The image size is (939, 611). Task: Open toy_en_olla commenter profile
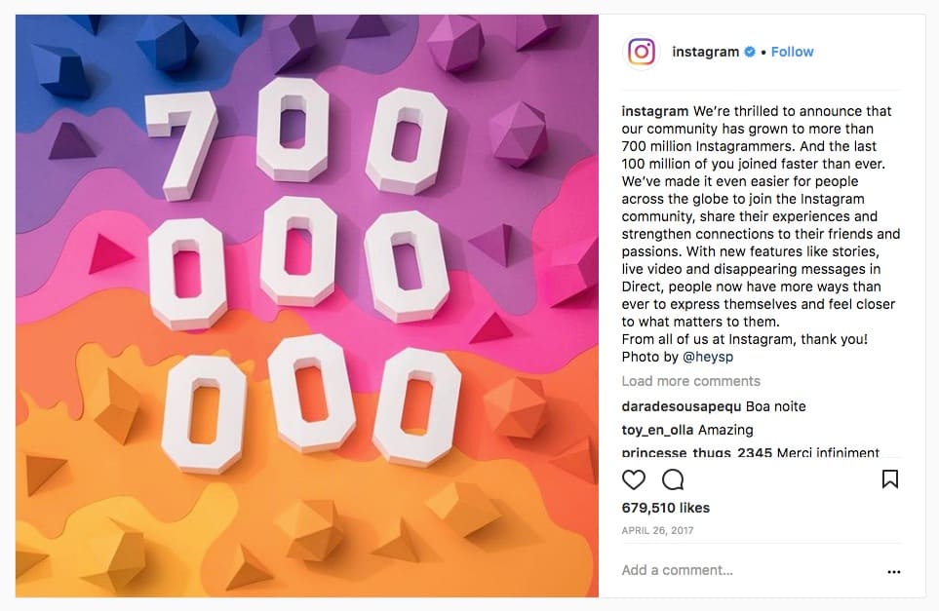tap(657, 431)
